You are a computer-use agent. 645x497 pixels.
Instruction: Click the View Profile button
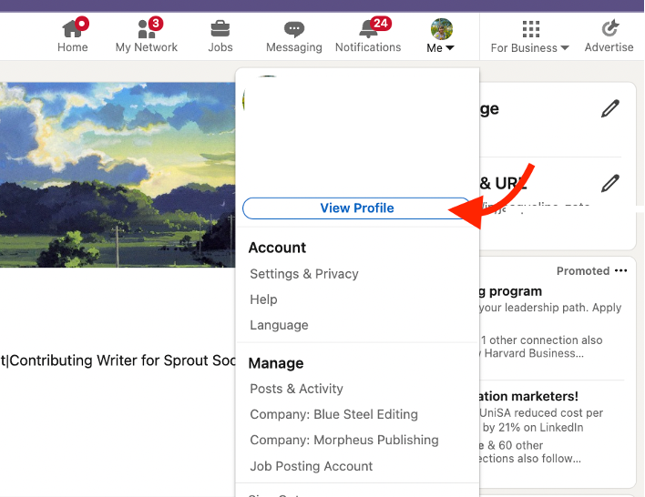click(356, 208)
